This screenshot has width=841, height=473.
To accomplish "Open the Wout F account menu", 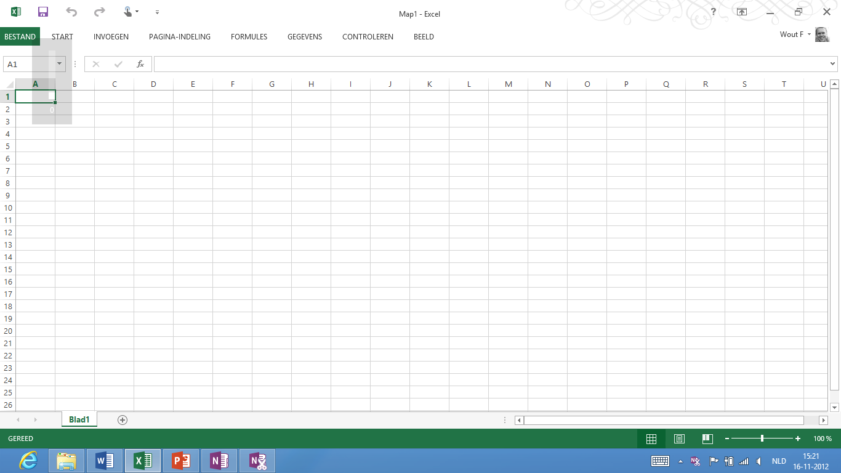I will pyautogui.click(x=795, y=34).
